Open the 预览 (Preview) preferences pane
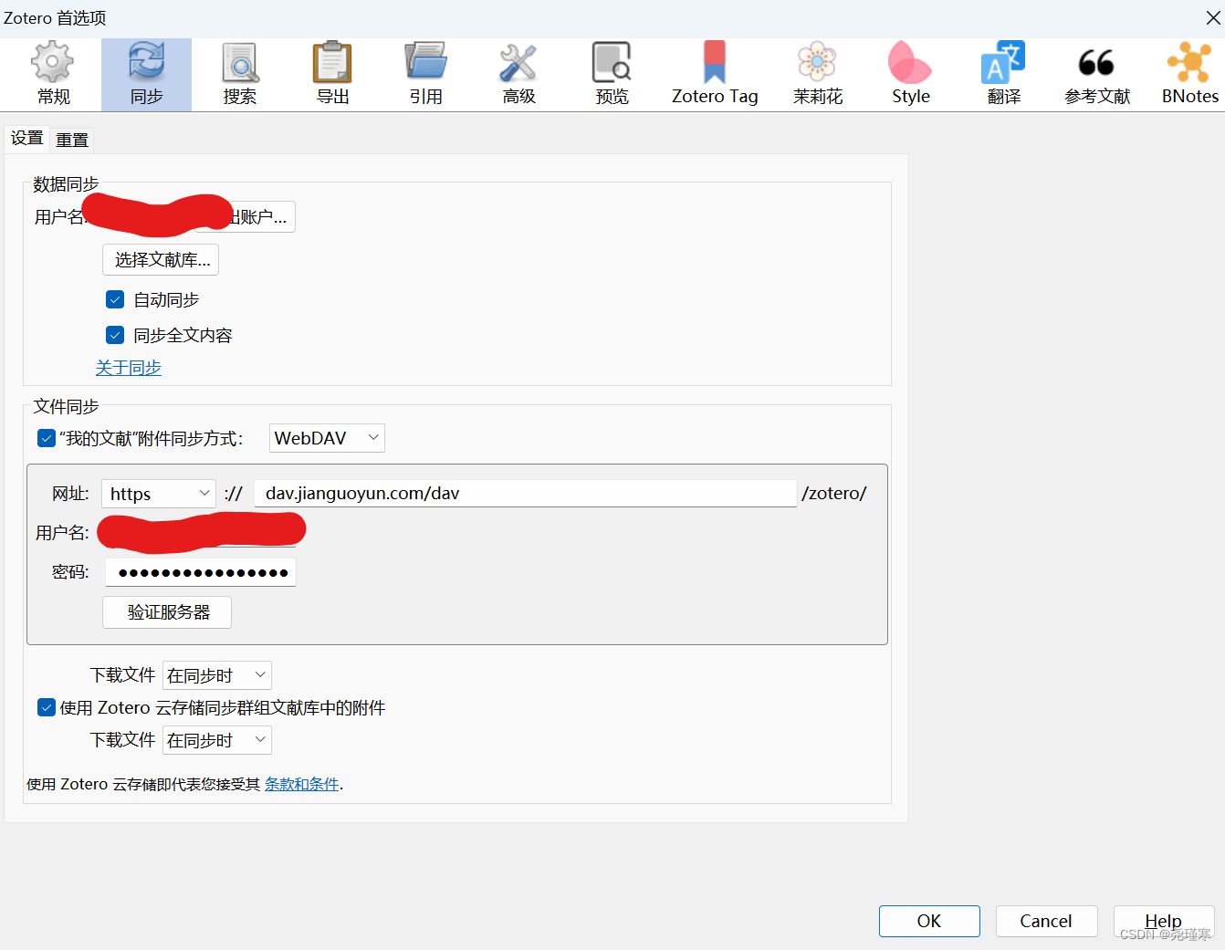 (612, 75)
